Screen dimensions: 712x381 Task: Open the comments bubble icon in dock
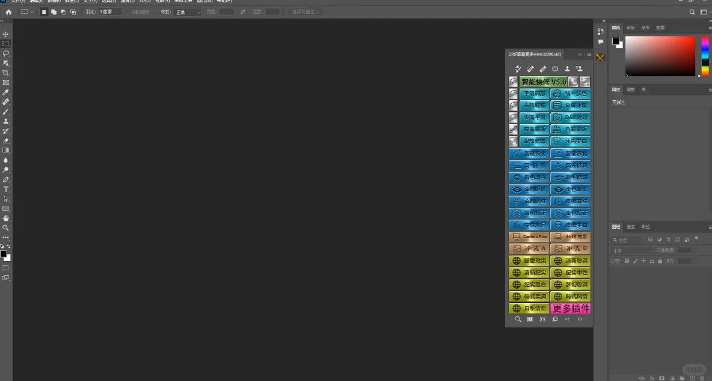pos(600,42)
